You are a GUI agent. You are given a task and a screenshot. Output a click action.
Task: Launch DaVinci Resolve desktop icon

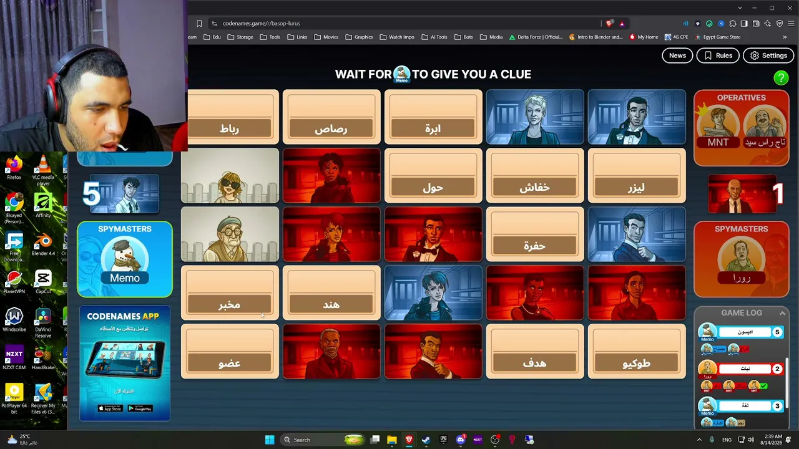(x=43, y=323)
